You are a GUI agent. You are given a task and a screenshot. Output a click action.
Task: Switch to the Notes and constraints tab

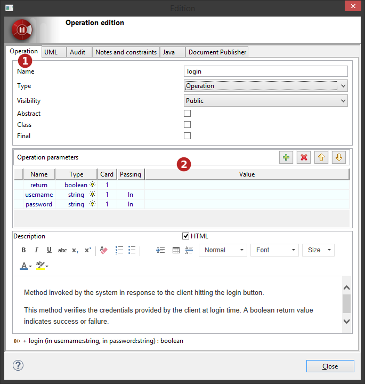[x=126, y=52]
